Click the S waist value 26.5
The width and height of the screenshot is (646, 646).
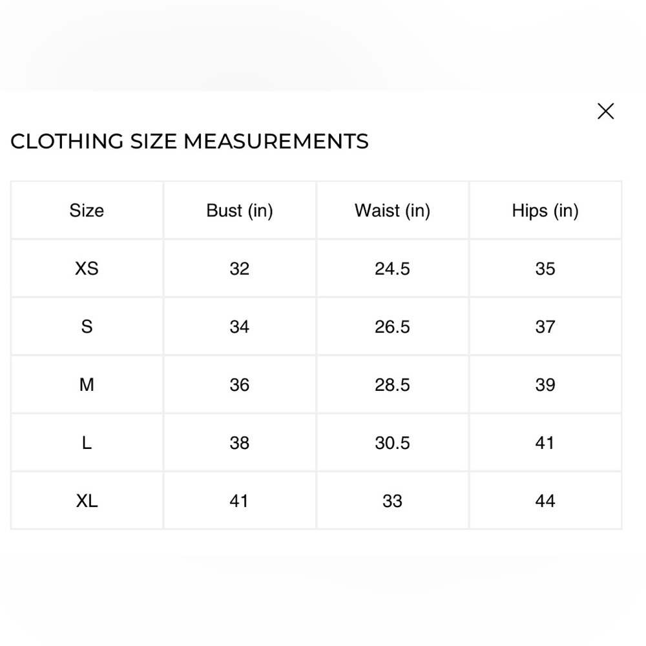pyautogui.click(x=392, y=327)
